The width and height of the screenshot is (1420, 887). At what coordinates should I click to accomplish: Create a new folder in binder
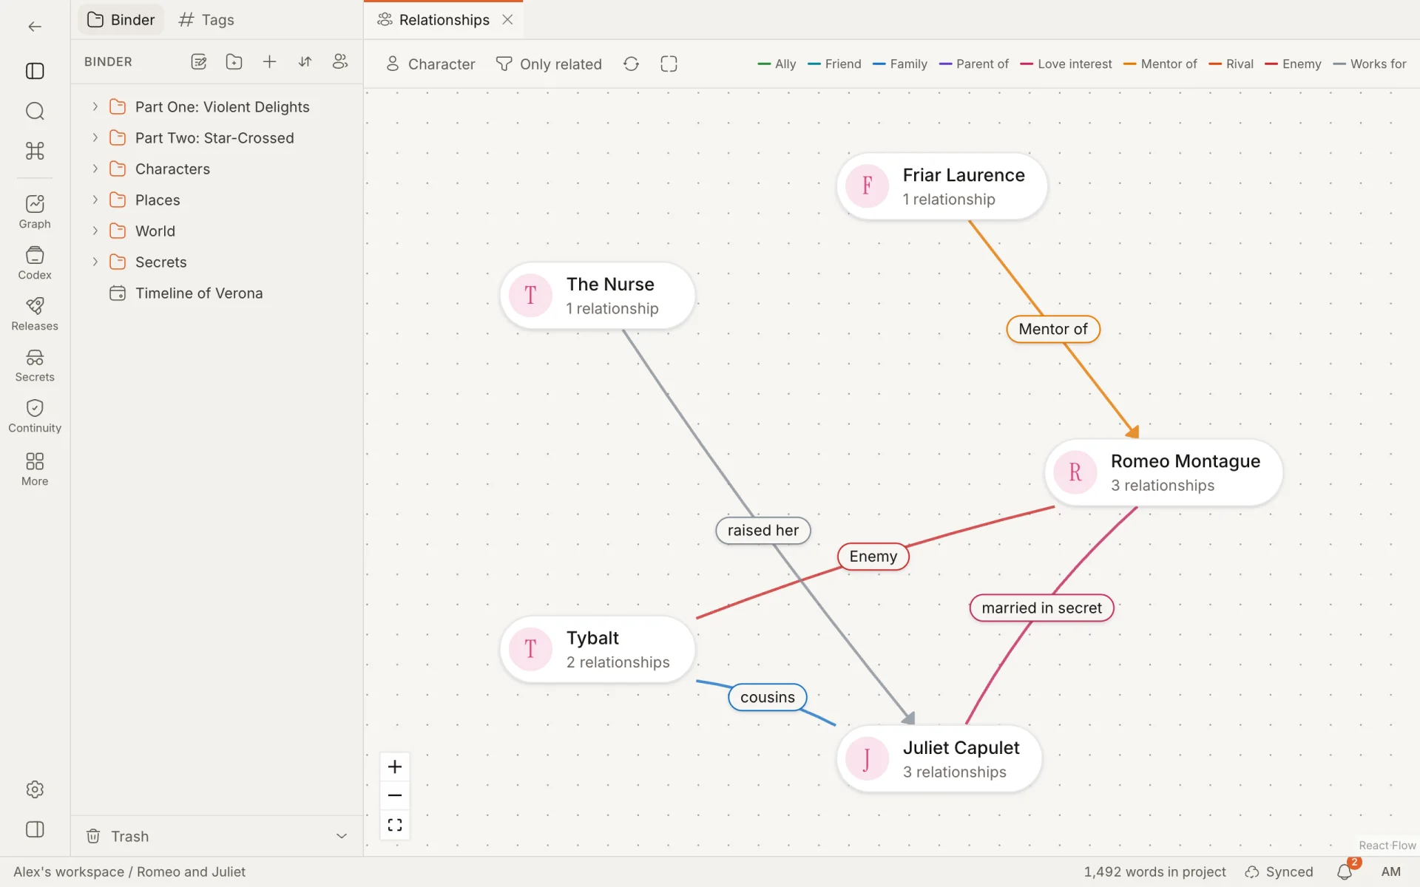click(x=234, y=62)
